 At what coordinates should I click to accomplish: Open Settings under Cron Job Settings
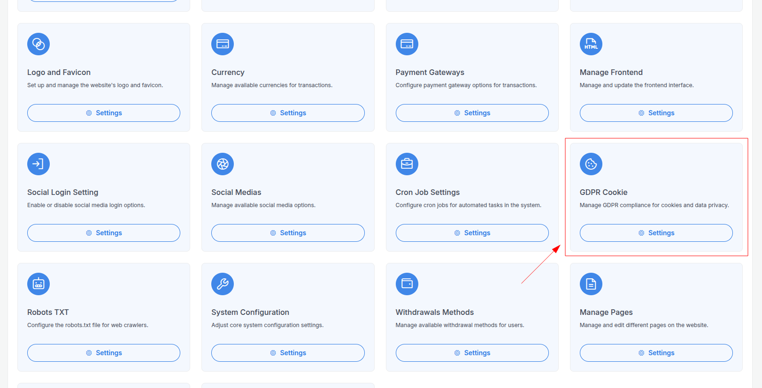(x=472, y=233)
